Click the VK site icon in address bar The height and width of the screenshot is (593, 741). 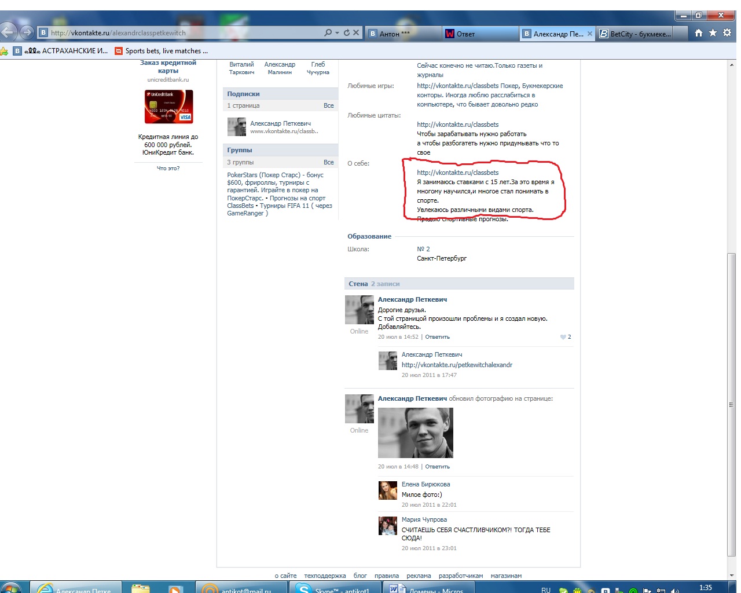(x=43, y=33)
